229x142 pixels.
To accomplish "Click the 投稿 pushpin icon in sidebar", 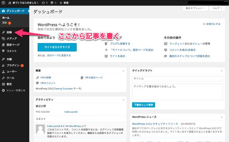I will click(3, 32).
